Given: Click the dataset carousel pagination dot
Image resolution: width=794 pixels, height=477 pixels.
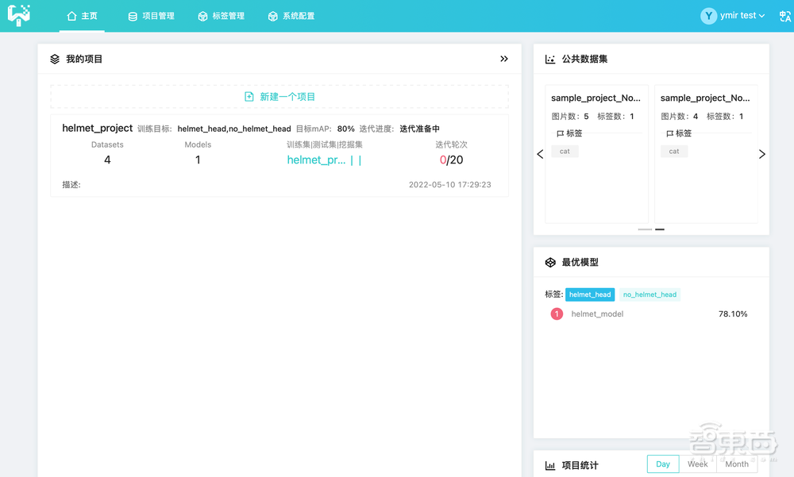Looking at the screenshot, I should pos(659,229).
